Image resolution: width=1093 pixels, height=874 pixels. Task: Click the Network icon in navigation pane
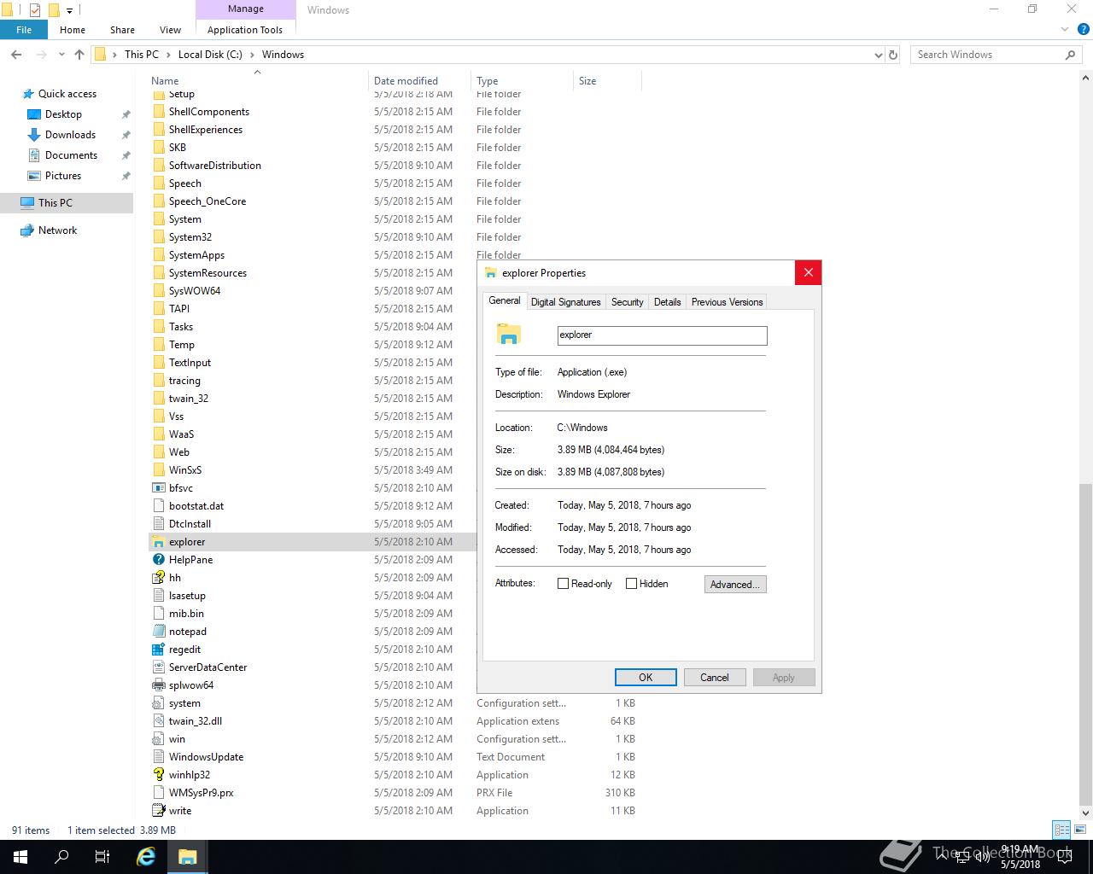pyautogui.click(x=27, y=230)
